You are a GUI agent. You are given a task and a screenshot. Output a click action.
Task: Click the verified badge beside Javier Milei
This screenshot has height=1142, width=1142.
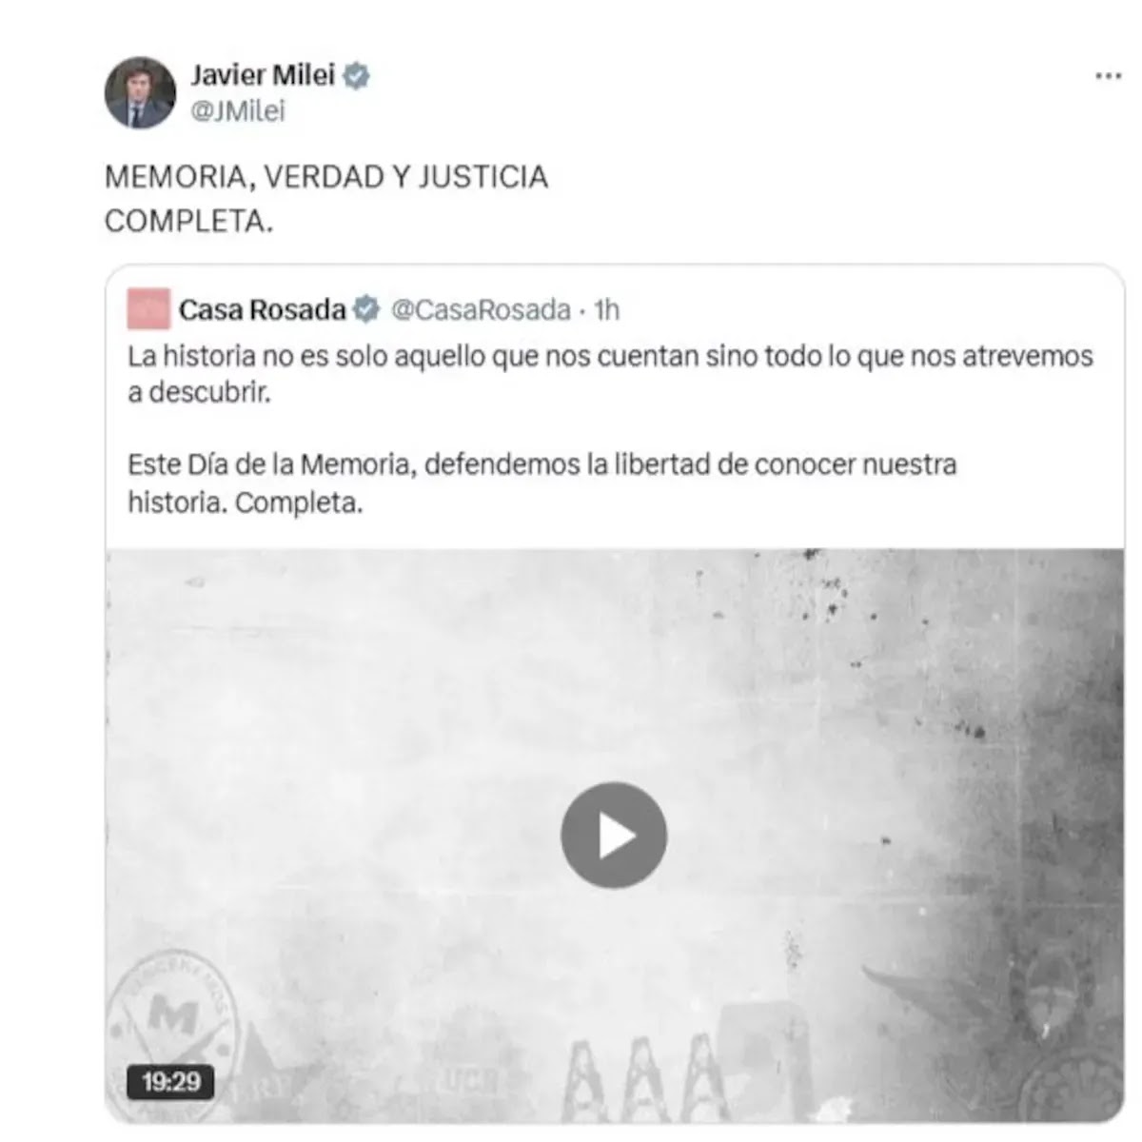pos(356,75)
